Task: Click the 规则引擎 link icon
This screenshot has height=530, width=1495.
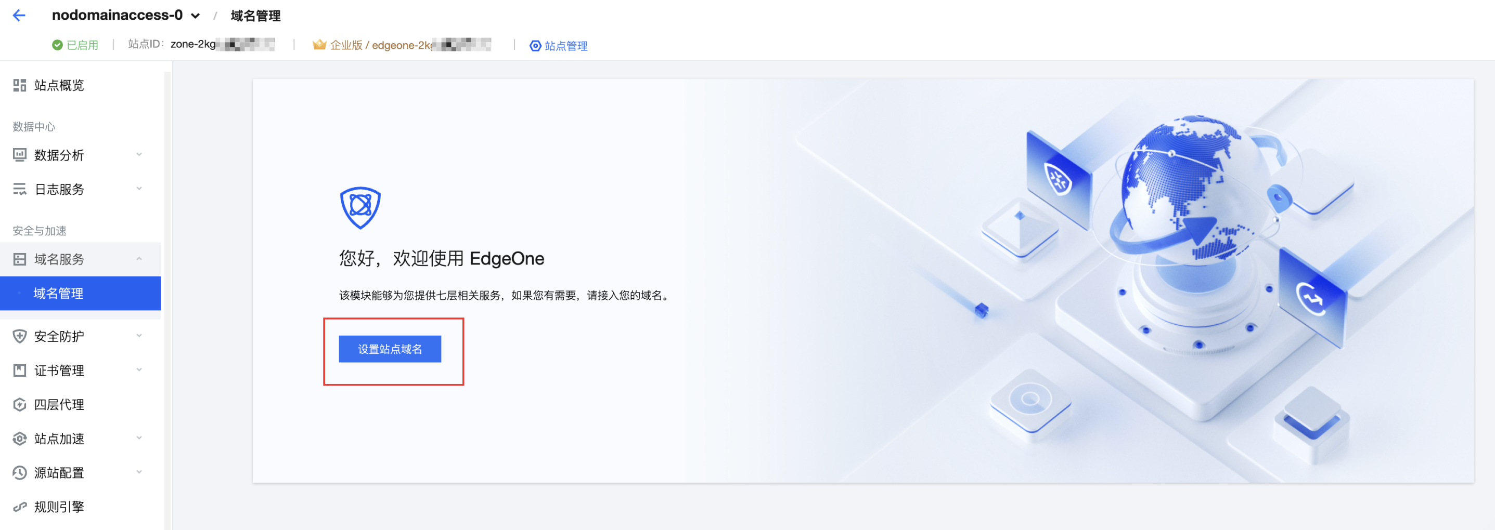Action: tap(20, 507)
